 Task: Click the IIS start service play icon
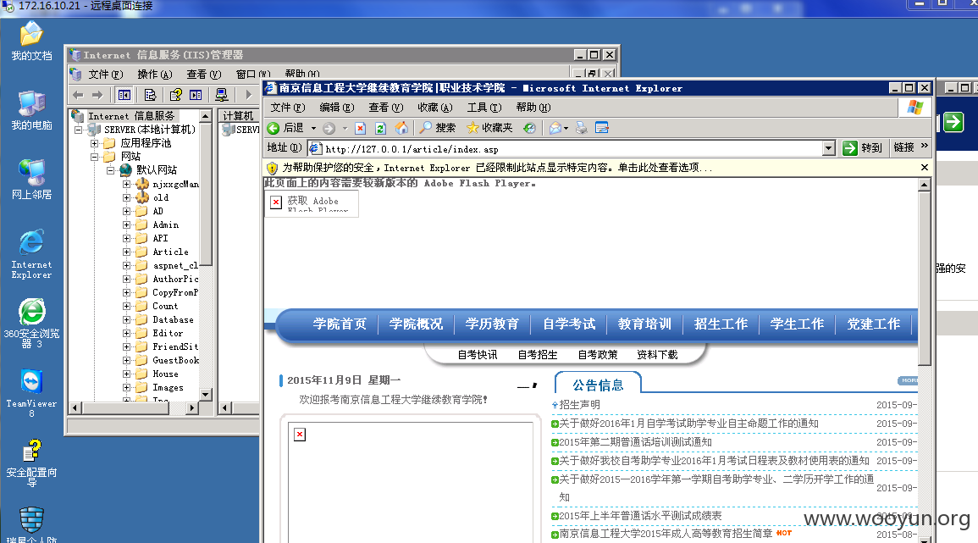pyautogui.click(x=248, y=95)
